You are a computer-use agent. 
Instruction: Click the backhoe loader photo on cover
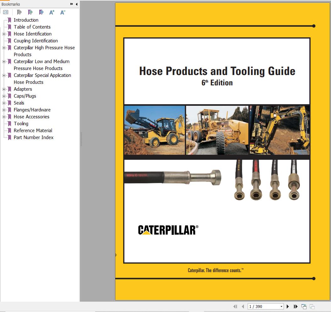[x=154, y=130]
